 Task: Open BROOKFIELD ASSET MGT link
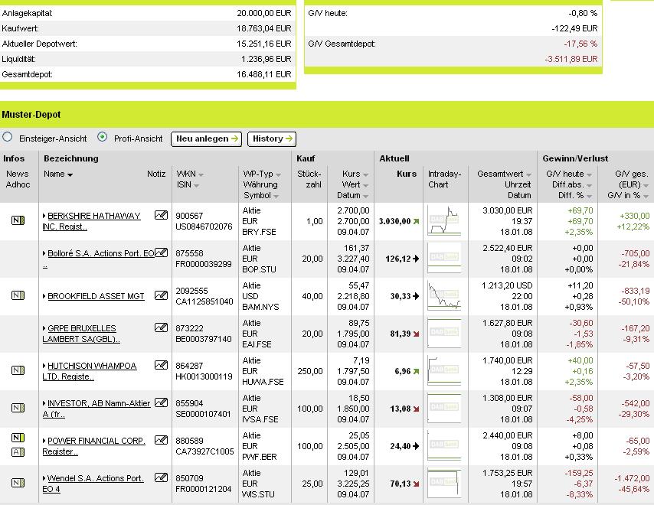[x=96, y=296]
